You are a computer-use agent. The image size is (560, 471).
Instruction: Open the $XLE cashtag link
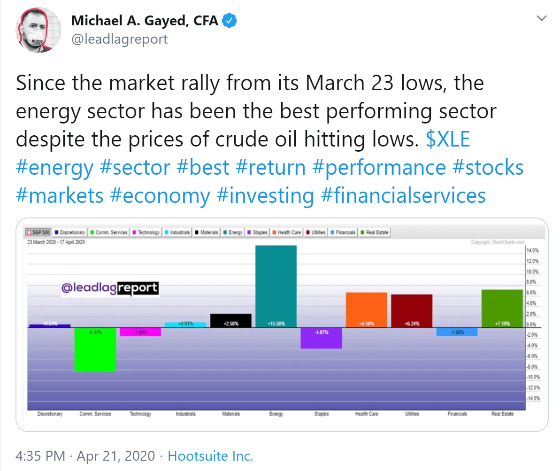tap(448, 139)
